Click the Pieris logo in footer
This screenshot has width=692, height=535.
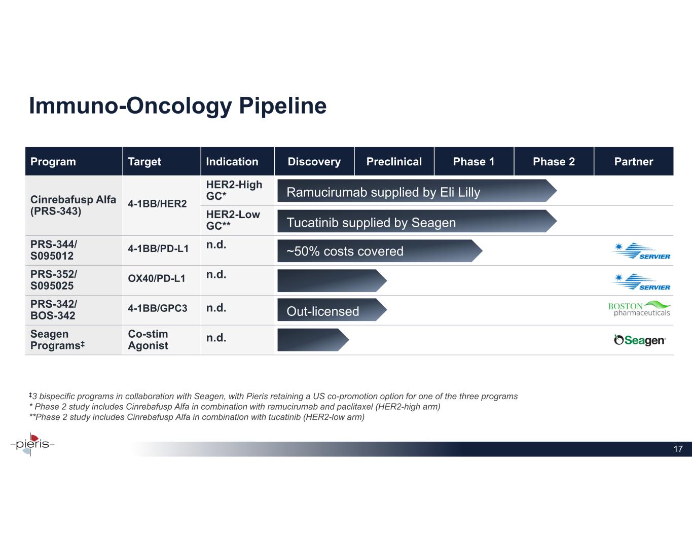[32, 445]
